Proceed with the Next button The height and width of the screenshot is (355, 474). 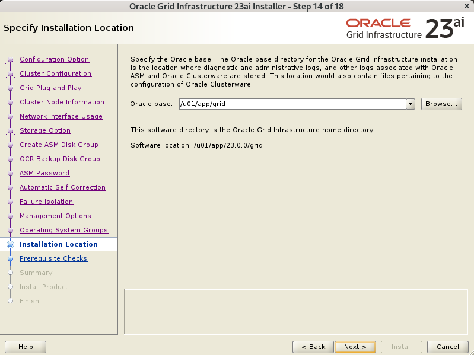point(355,347)
